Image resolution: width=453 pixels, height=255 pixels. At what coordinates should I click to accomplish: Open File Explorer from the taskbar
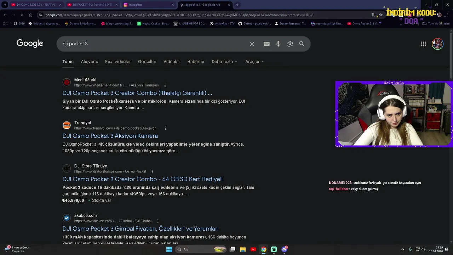243,249
